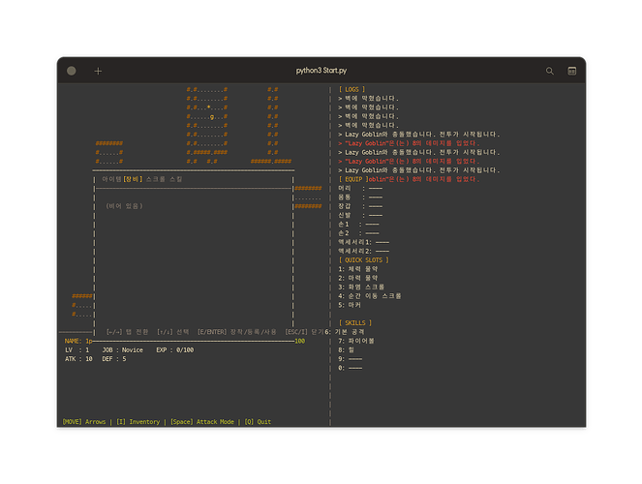Select the highlighted 장비 tab

coord(133,179)
